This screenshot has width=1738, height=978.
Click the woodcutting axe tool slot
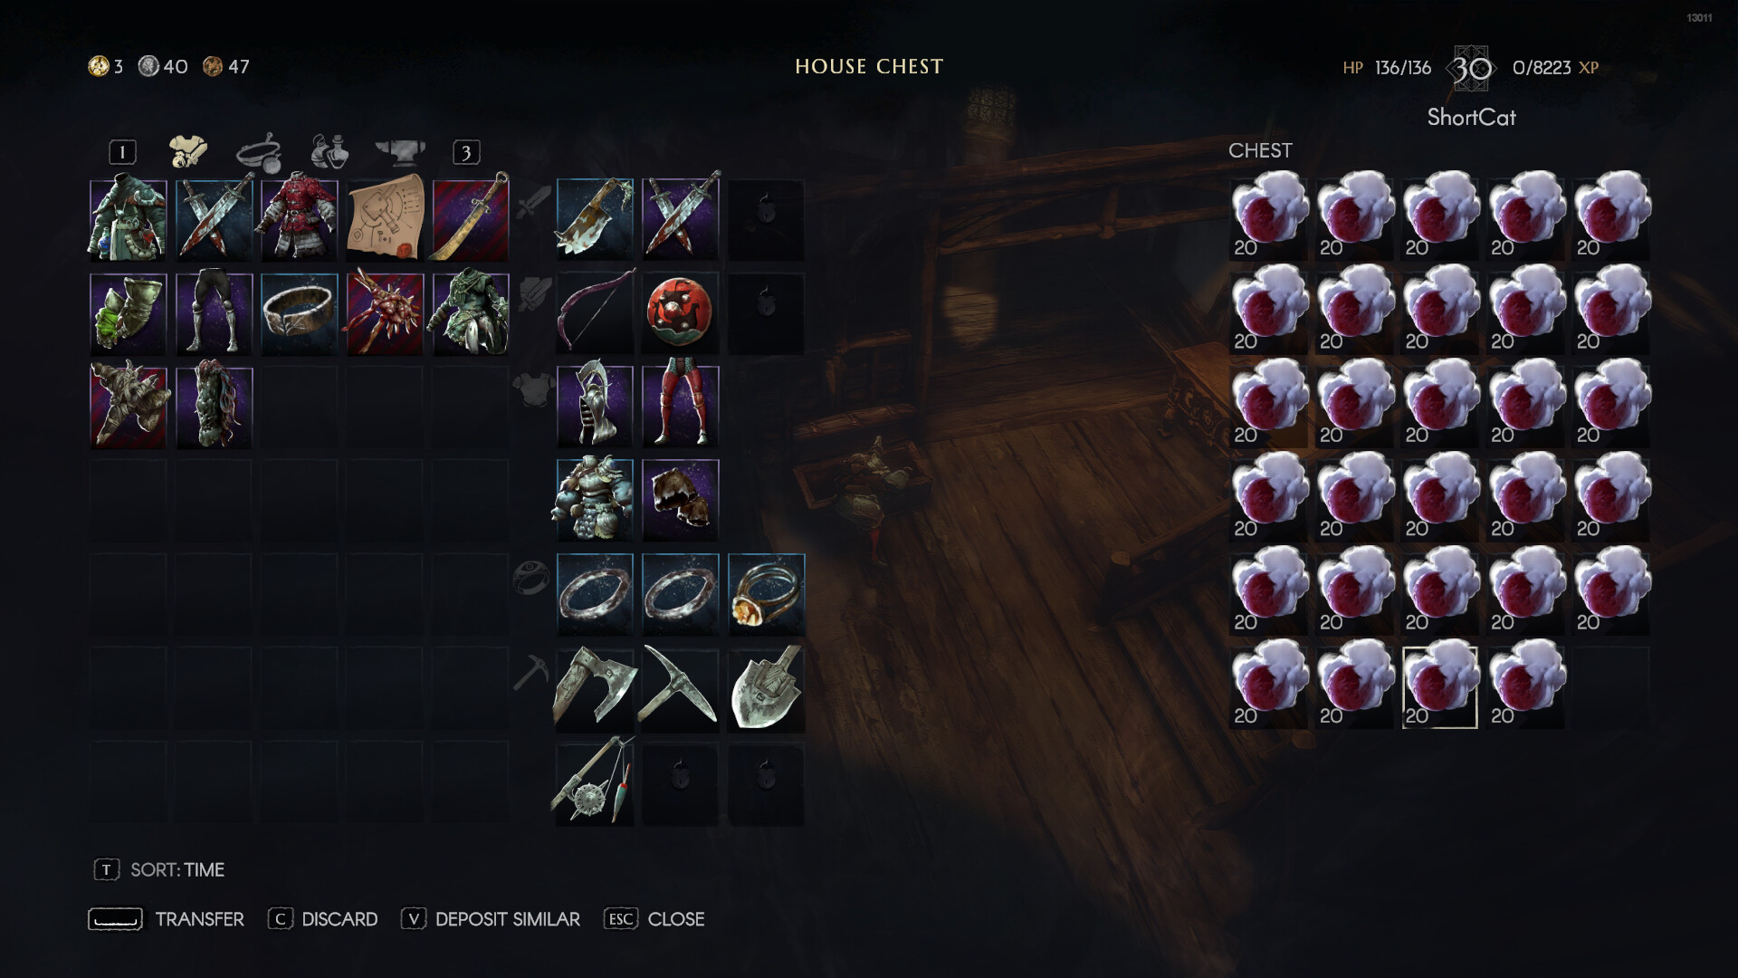(x=595, y=687)
